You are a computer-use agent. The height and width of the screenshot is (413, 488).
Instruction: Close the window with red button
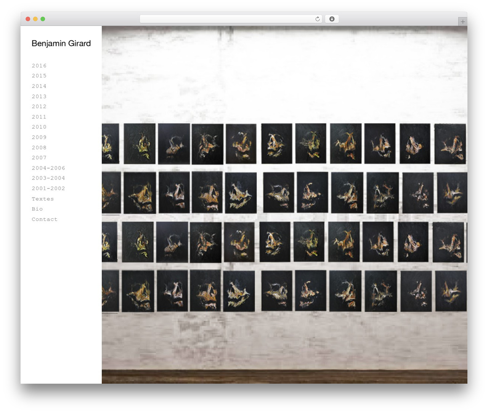[x=28, y=19]
